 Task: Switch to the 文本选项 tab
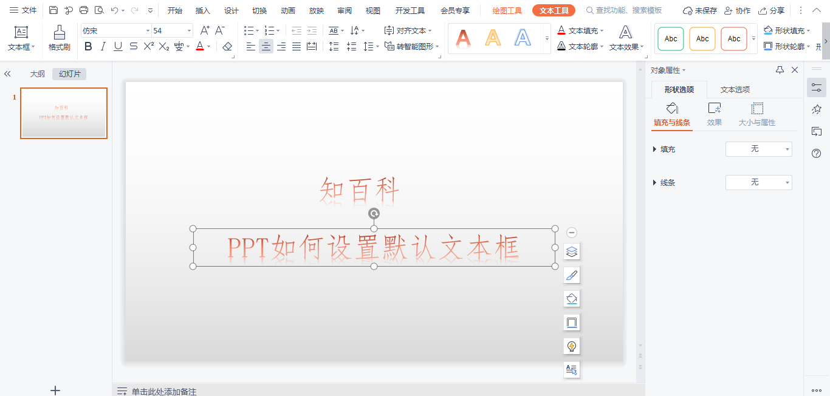735,90
